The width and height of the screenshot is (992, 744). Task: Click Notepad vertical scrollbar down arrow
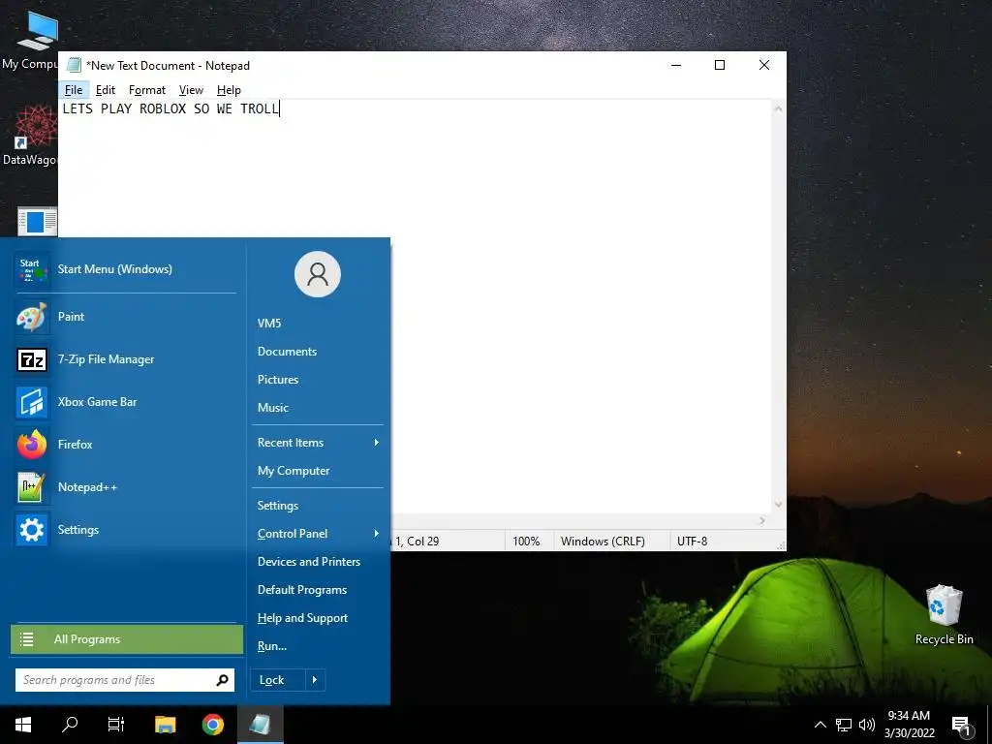778,505
